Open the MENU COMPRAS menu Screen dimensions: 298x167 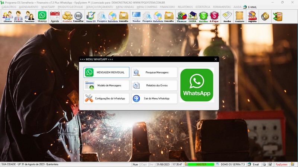pos(147,7)
